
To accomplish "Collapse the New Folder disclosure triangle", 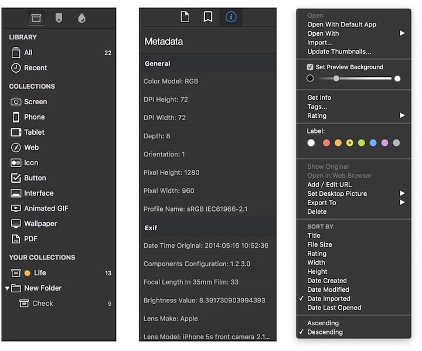I will (7, 288).
